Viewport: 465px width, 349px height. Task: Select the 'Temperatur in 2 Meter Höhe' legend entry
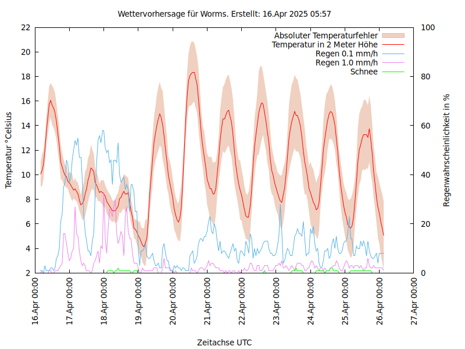click(325, 44)
